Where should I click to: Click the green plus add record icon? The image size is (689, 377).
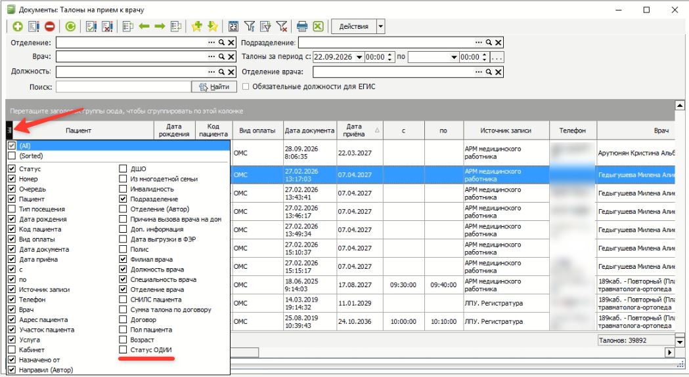18,26
